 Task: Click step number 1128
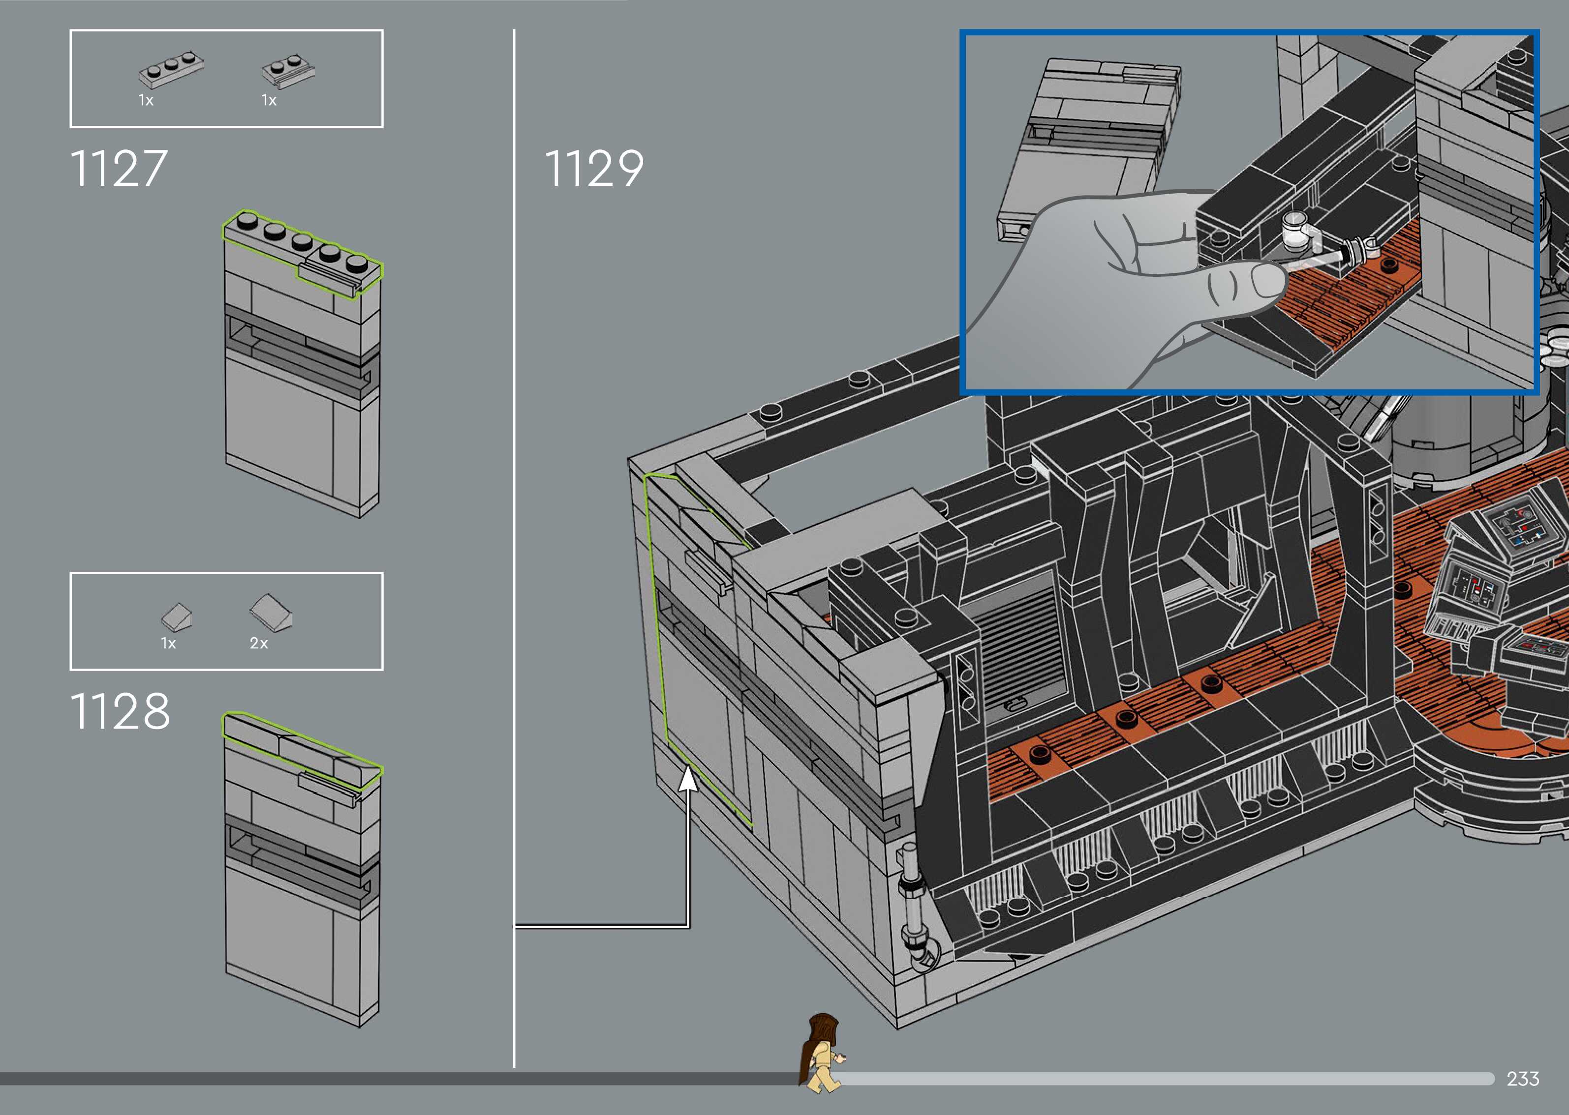[120, 712]
